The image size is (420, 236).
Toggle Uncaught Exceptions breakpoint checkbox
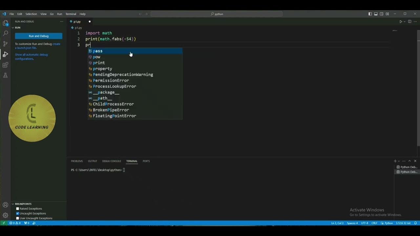click(18, 213)
